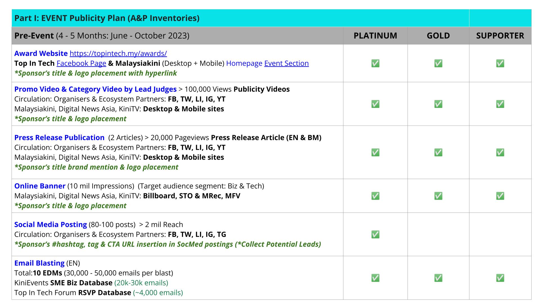
Task: Click Gold checkmark in Award Website row
Action: pos(438,63)
